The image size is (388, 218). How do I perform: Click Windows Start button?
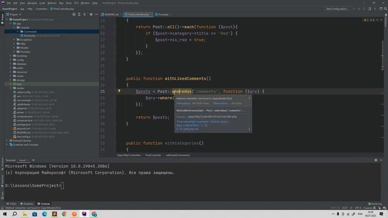(5, 214)
